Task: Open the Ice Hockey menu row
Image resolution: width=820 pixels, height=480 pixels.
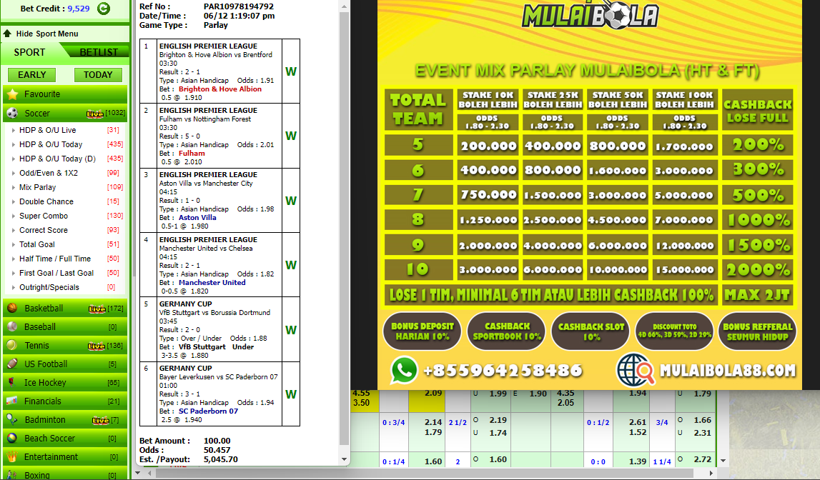Action: (x=65, y=382)
